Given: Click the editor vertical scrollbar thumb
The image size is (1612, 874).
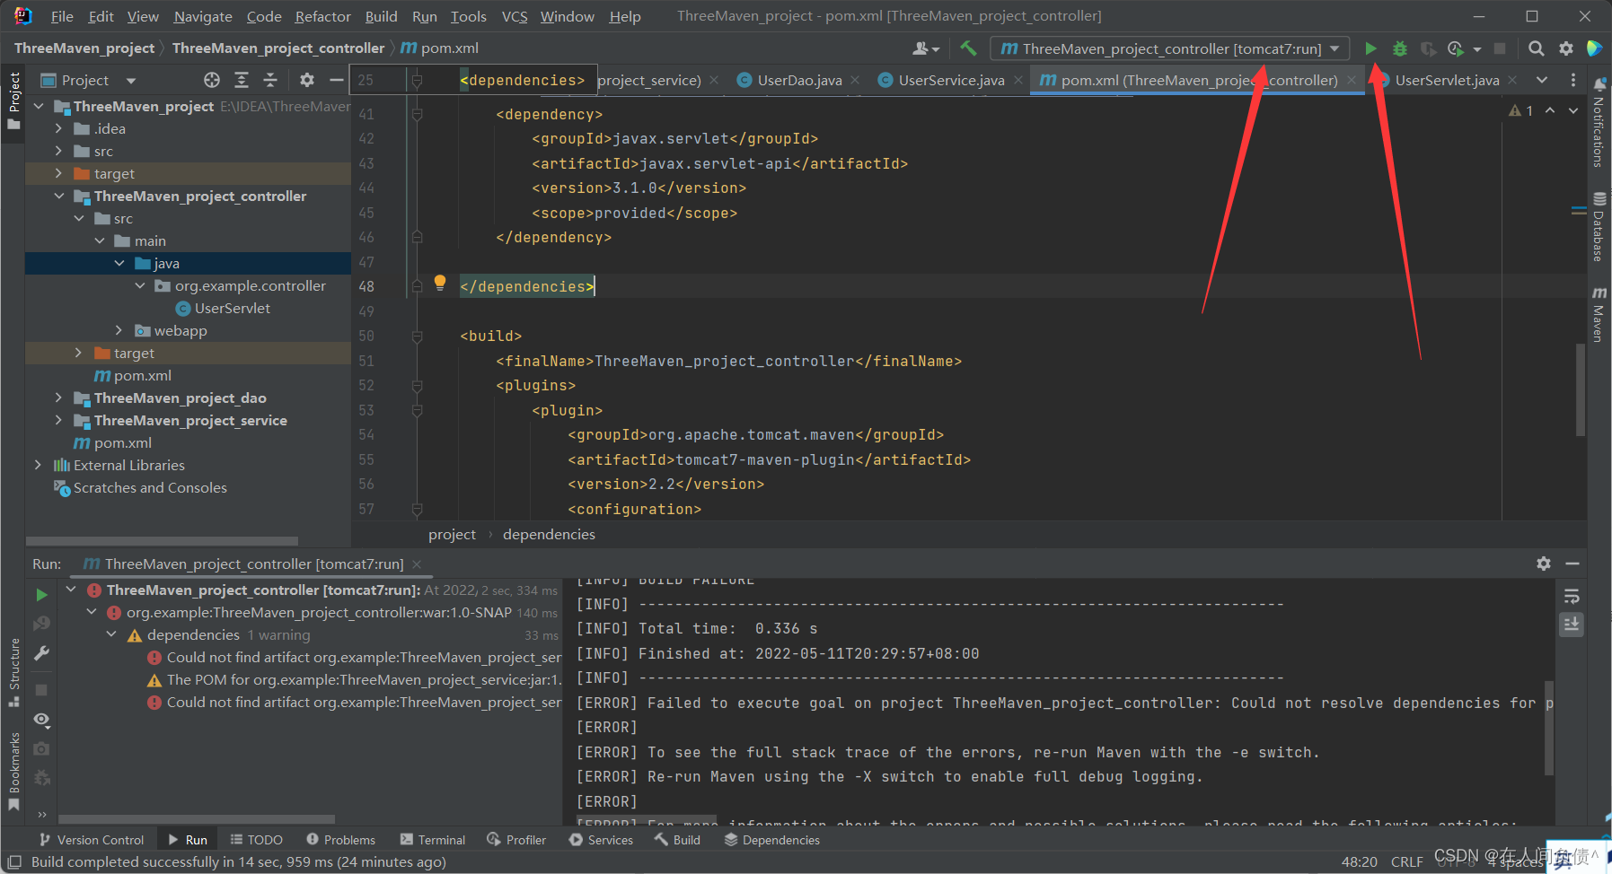Looking at the screenshot, I should [x=1581, y=389].
